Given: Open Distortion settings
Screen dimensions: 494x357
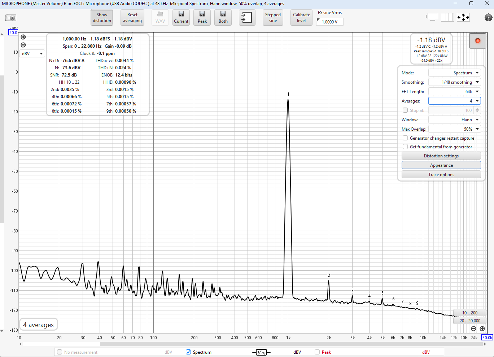Looking at the screenshot, I should (x=441, y=156).
